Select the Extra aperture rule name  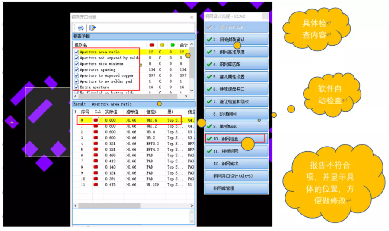(x=94, y=87)
